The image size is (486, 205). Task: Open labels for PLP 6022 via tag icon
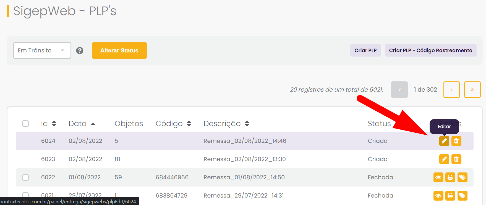click(x=463, y=177)
